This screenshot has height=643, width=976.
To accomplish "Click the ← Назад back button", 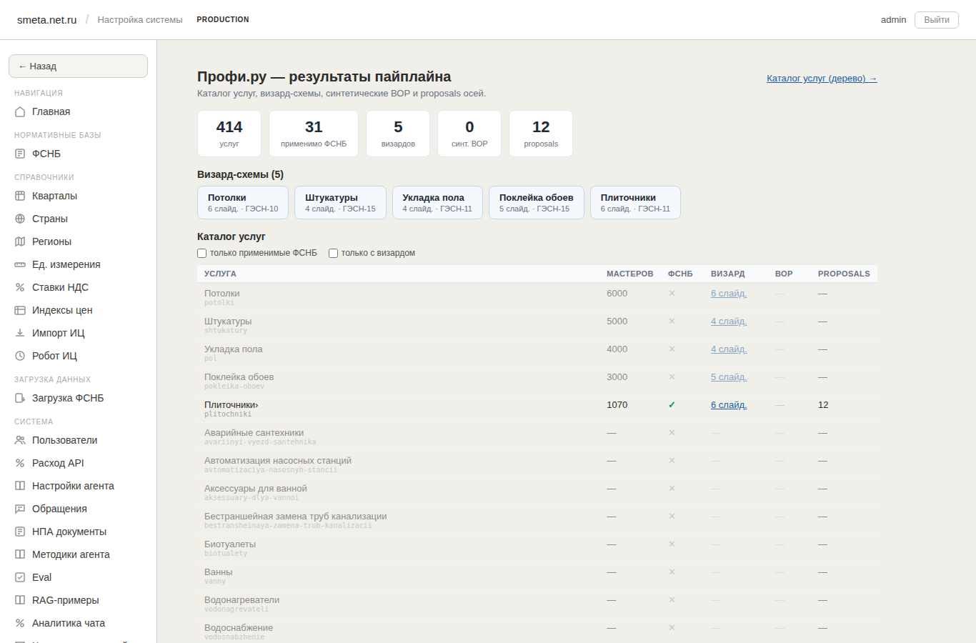I will (78, 66).
